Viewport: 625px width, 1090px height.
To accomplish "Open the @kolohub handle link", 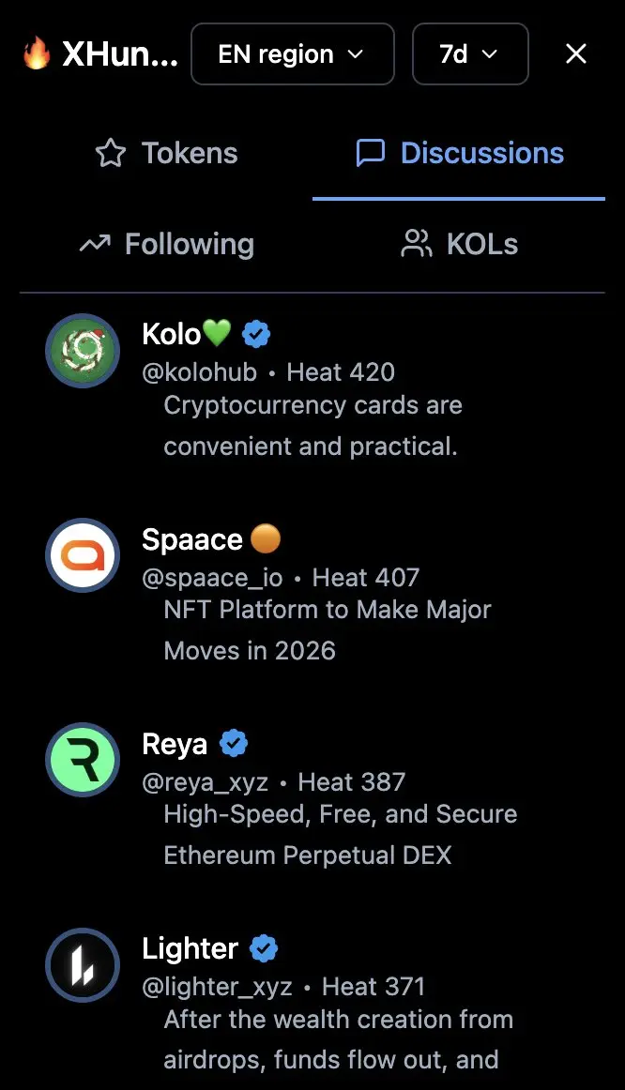I will click(199, 372).
